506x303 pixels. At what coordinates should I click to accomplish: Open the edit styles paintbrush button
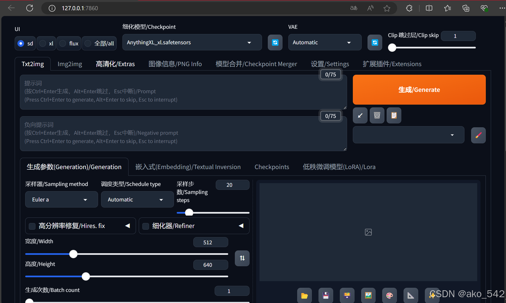[478, 135]
